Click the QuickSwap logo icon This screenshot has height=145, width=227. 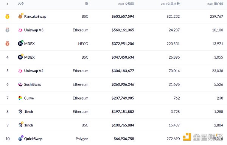20,138
